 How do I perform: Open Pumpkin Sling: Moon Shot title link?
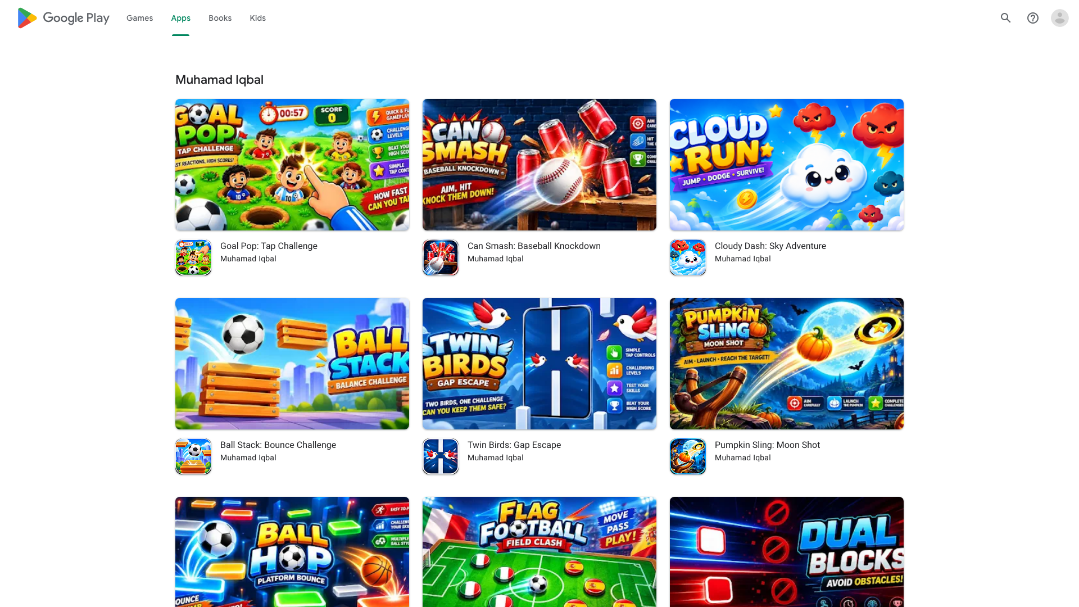click(767, 445)
